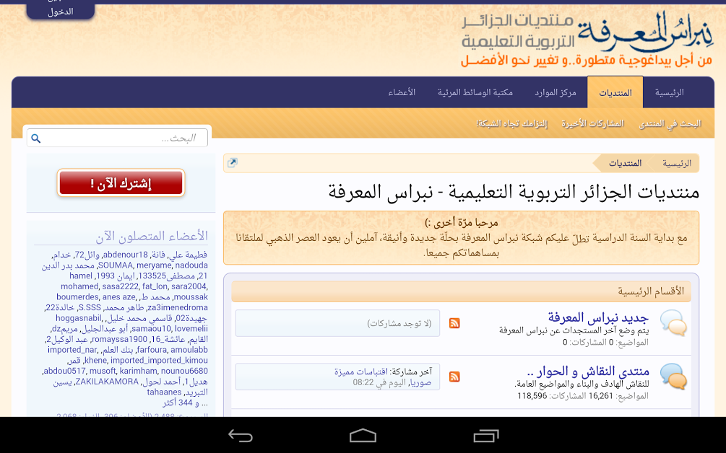
Task: Open the مكتبة الوسائط المرئية tab
Action: point(475,92)
